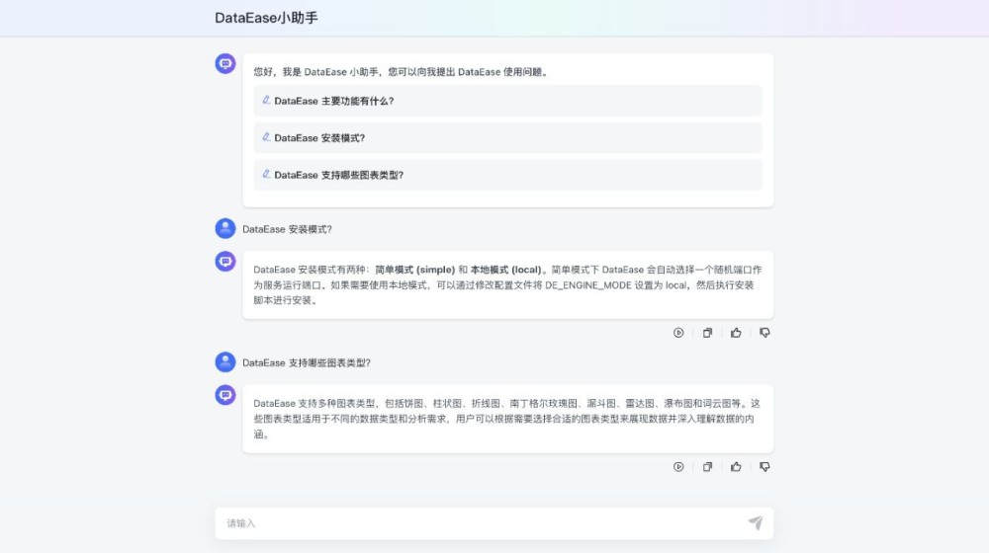
Task: Select suggestion "DataEase 主要功能有什么?"
Action: pyautogui.click(x=507, y=101)
